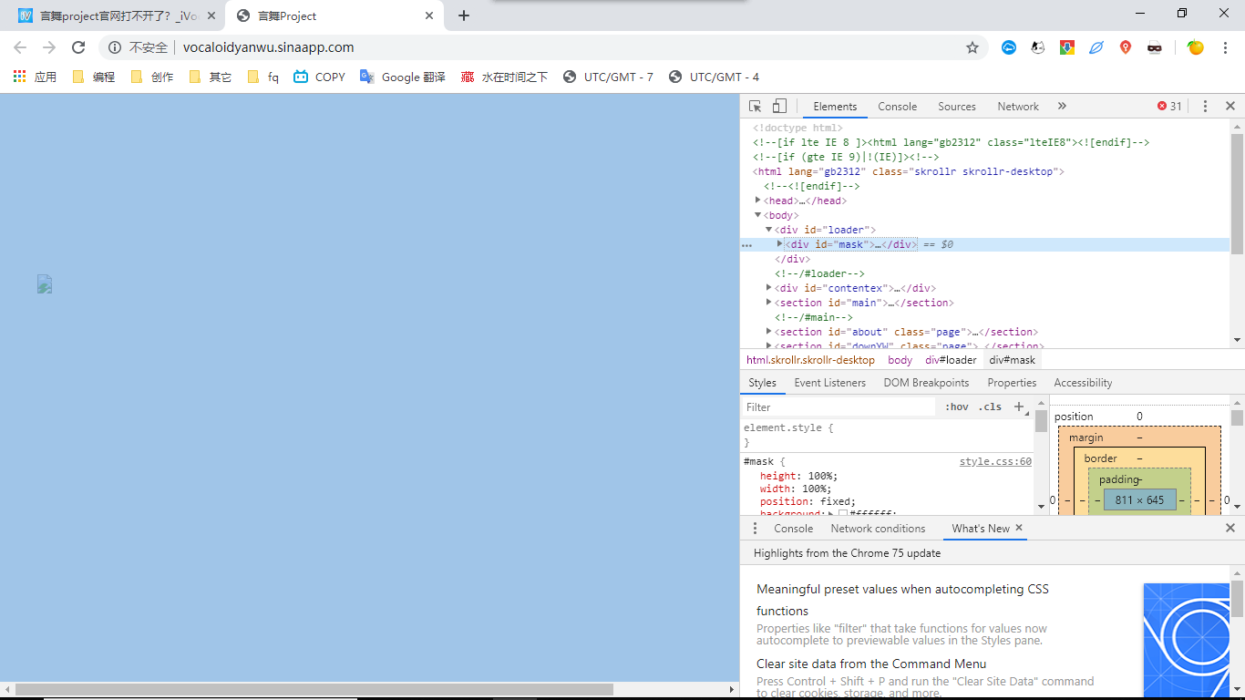Open the UTC/GMT - 4 bookmark
Viewport: 1245px width, 700px height.
[x=715, y=77]
